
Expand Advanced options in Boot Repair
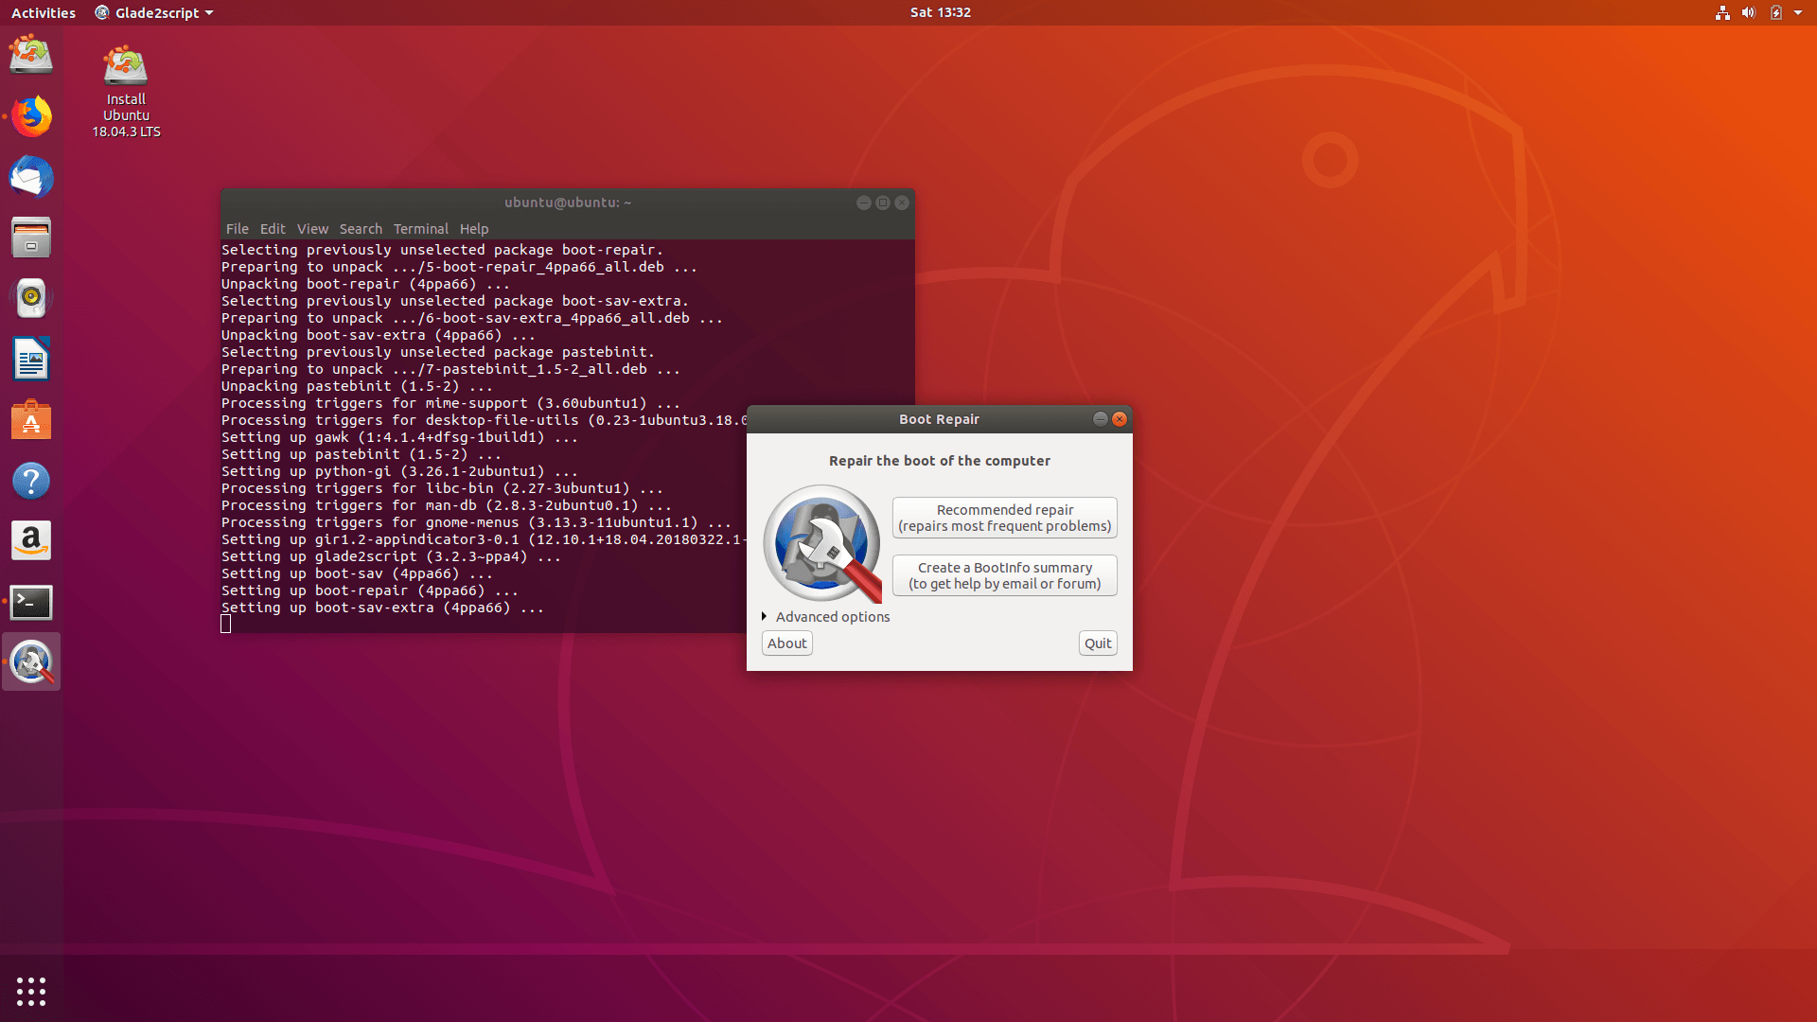tap(825, 617)
